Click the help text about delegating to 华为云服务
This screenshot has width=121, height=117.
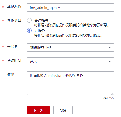[x=68, y=35]
